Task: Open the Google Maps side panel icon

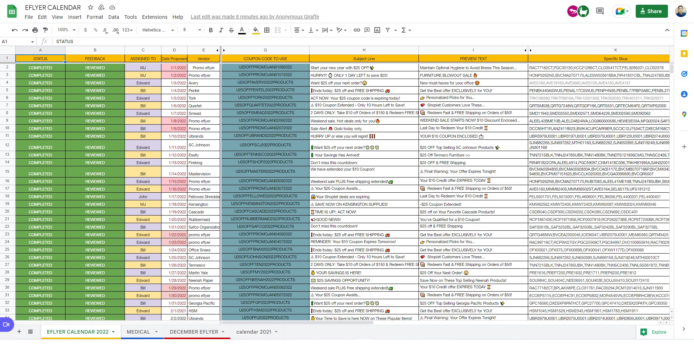Action: [684, 114]
